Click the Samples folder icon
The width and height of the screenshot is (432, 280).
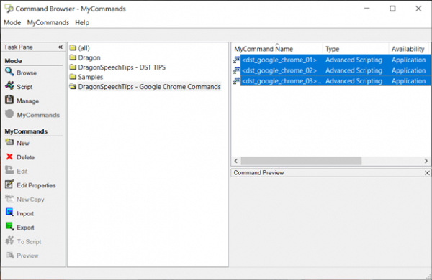73,77
